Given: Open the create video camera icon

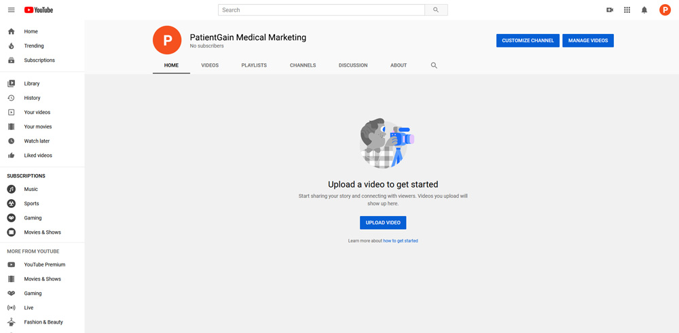Looking at the screenshot, I should pos(610,10).
